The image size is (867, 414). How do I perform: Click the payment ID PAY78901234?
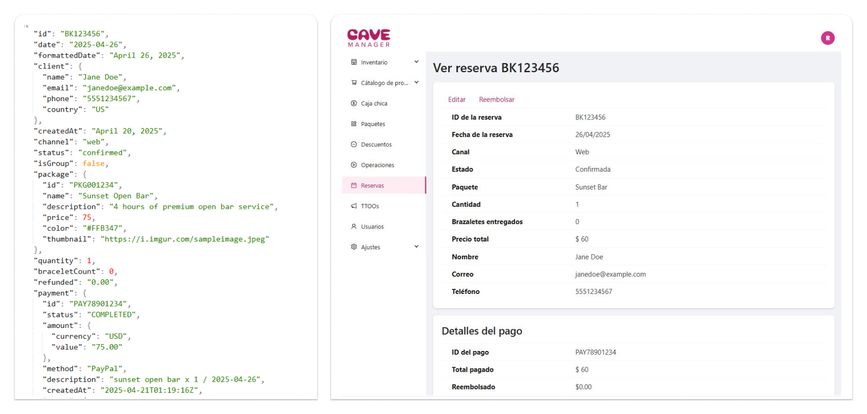coord(595,352)
